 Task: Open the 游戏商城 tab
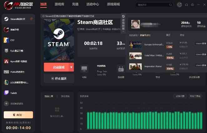coord(113,4)
